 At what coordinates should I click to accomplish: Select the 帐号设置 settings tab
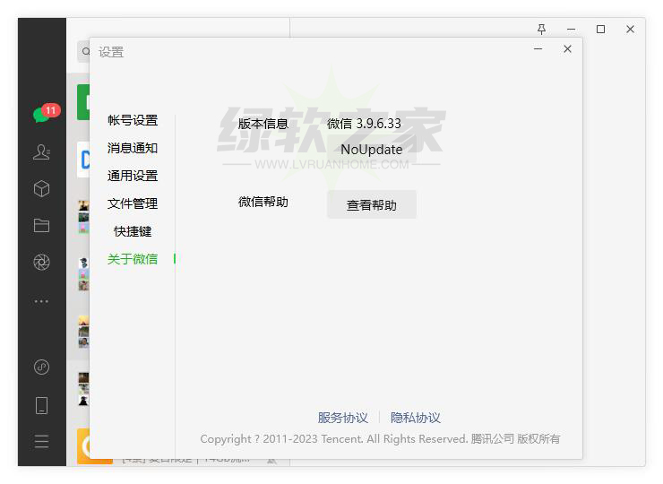[133, 120]
